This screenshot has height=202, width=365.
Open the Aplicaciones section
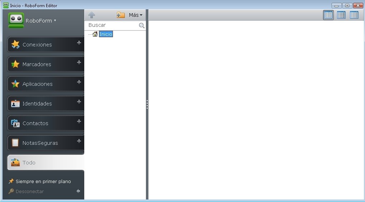coord(46,84)
